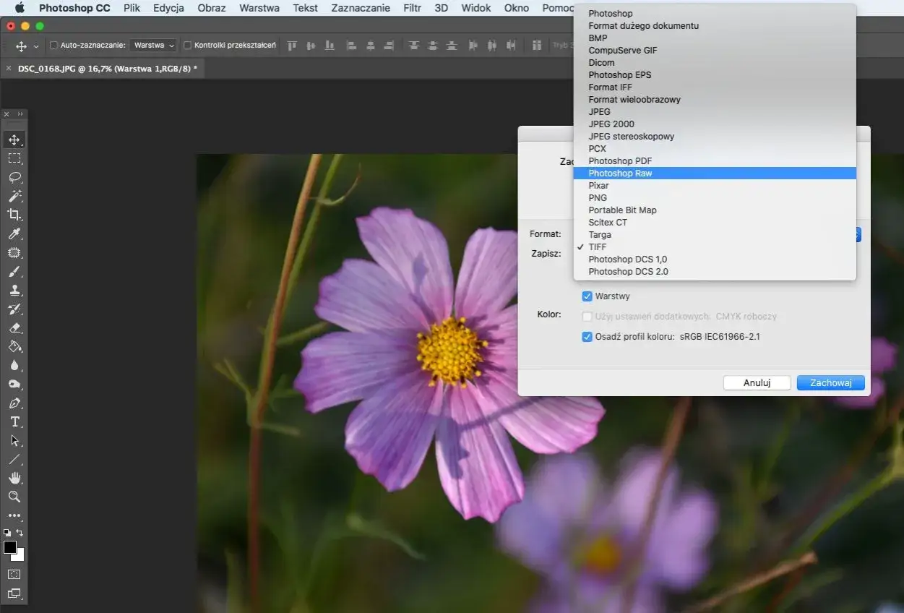Select the Zoom magnifier tool
The image size is (904, 613).
(x=14, y=497)
